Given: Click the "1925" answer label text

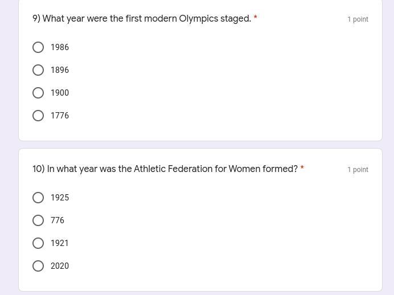Looking at the screenshot, I should [x=60, y=198].
